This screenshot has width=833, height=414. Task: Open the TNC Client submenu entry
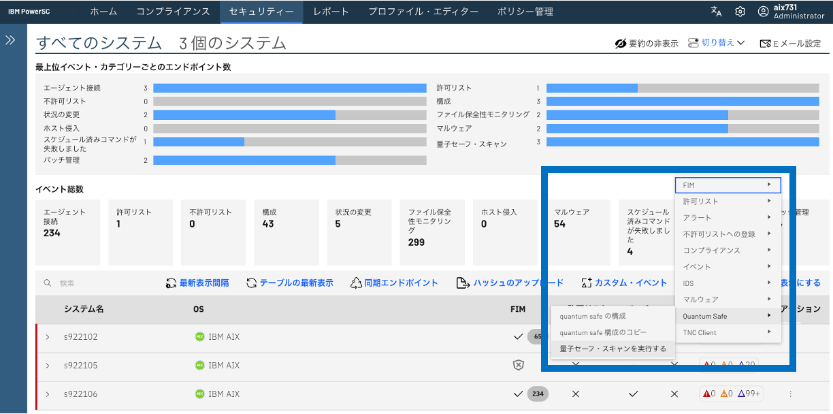click(728, 332)
